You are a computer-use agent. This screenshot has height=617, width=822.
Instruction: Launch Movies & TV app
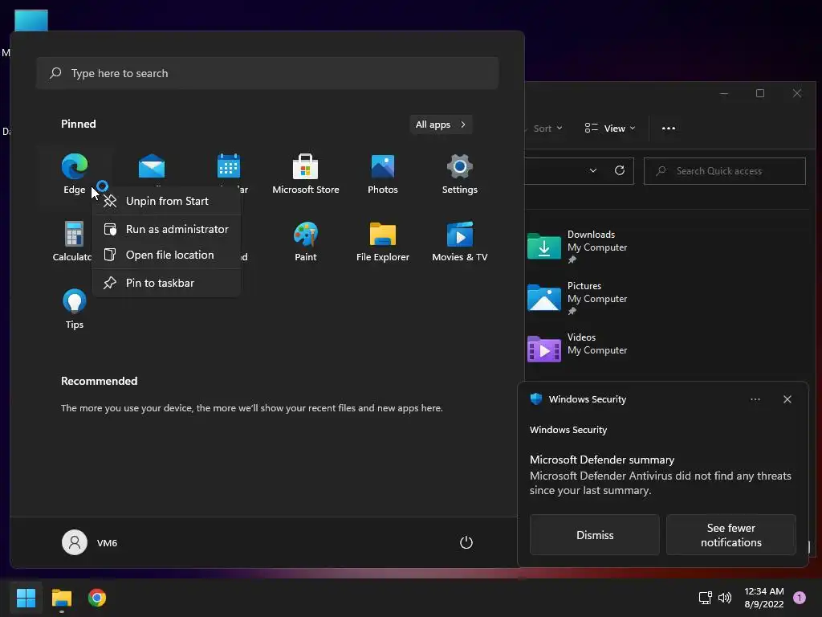[x=460, y=241]
